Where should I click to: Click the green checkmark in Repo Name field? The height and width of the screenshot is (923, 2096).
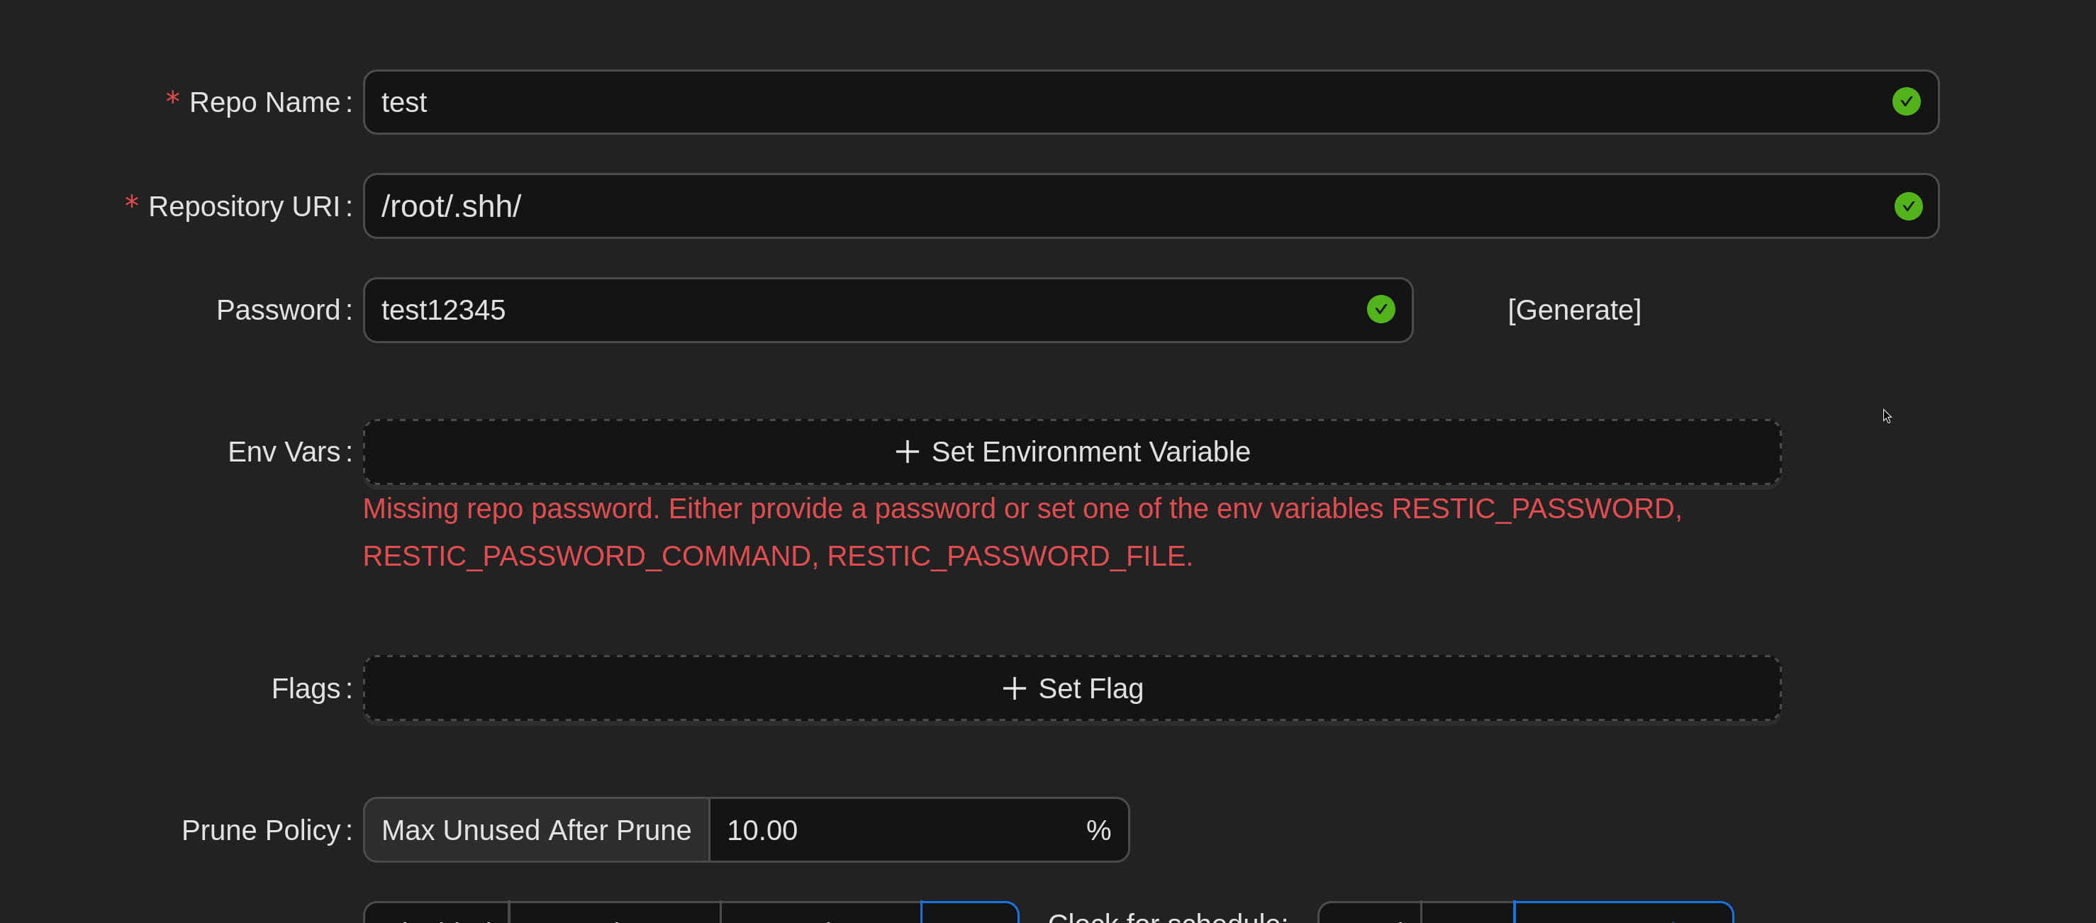(x=1905, y=101)
